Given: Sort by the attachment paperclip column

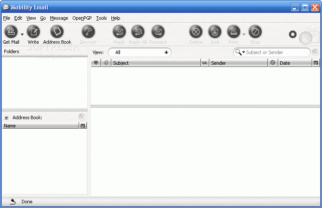Looking at the screenshot, I should click(x=106, y=63).
